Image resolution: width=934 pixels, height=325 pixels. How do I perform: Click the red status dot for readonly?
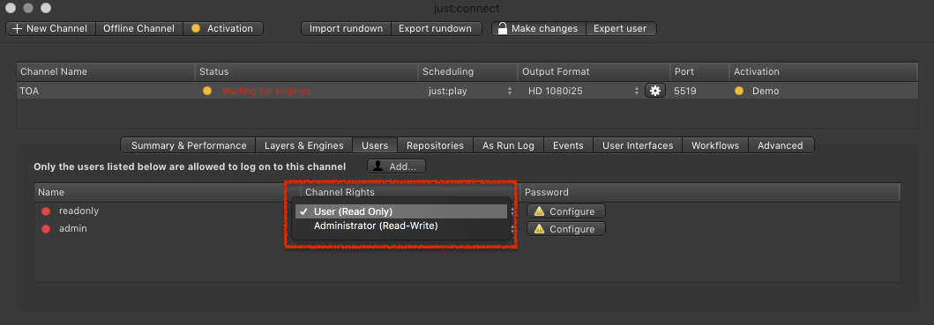coord(46,211)
